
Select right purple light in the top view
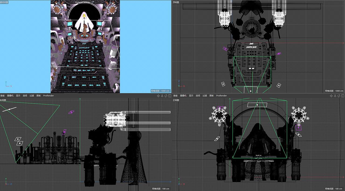[x=279, y=54]
